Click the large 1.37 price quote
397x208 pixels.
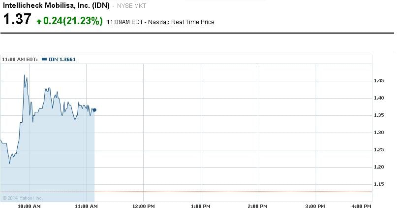pos(17,20)
